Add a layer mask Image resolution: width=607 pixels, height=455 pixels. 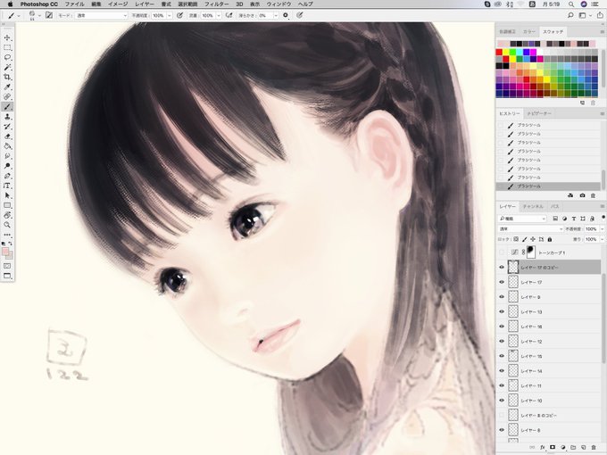(x=553, y=448)
